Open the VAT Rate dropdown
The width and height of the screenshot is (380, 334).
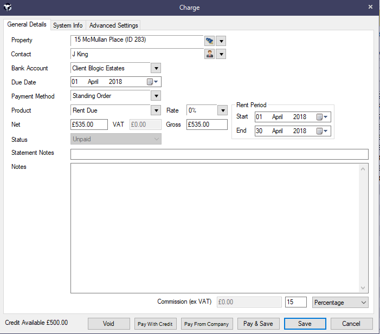[x=222, y=110]
